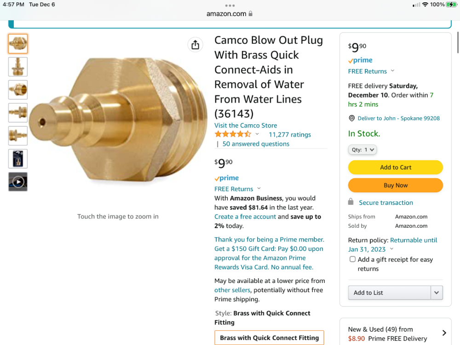
Task: Open the Visit the Camco Store link
Action: 246,125
